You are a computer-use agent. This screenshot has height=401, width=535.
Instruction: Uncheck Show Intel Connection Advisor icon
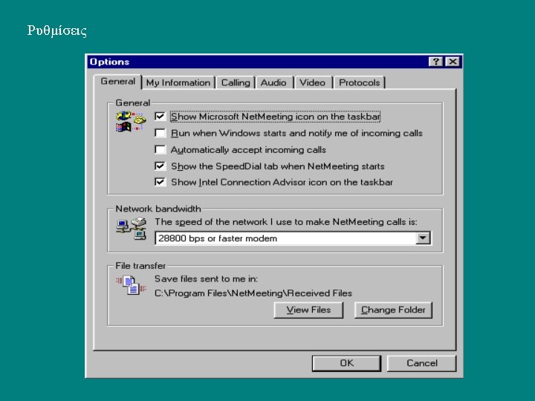point(160,182)
